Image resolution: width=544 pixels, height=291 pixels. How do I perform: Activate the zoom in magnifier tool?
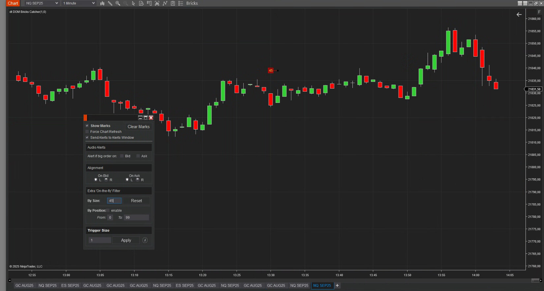tap(118, 3)
